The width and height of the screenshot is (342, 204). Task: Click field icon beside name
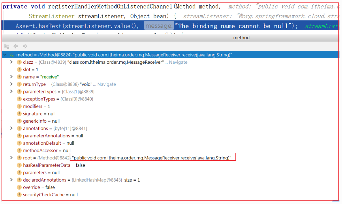pos(19,77)
